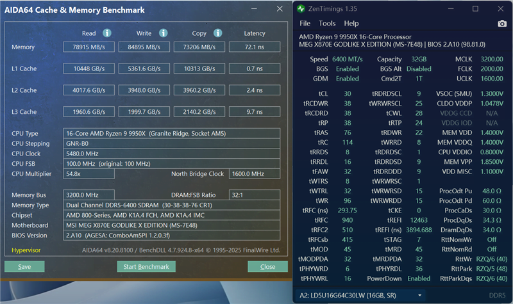Click the DDR5 label in ZenTimings
The image size is (513, 304).
(498, 296)
